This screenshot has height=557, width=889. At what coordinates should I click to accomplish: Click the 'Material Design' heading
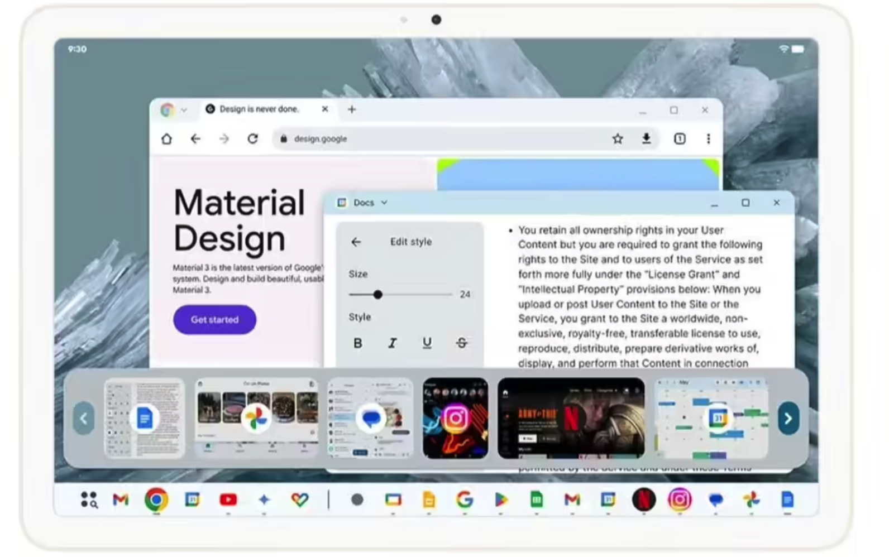click(x=240, y=220)
